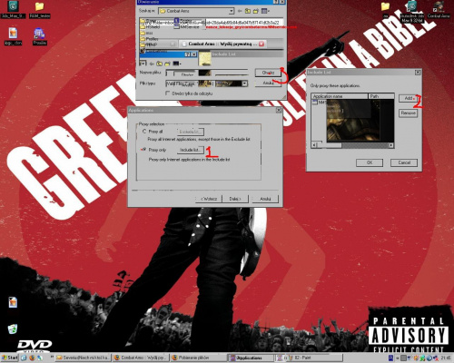The height and width of the screenshot is (363, 454).
Task: Click Cancel in Include List dialog
Action: [x=404, y=162]
